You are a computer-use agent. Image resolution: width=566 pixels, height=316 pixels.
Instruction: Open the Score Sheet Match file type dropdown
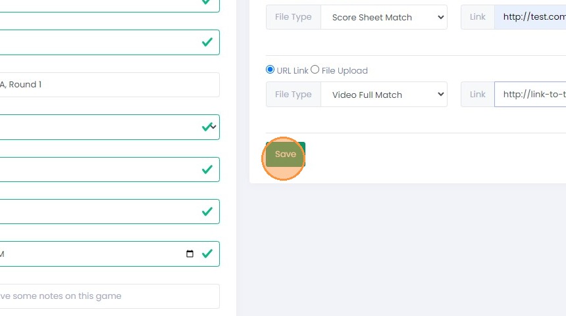[384, 17]
